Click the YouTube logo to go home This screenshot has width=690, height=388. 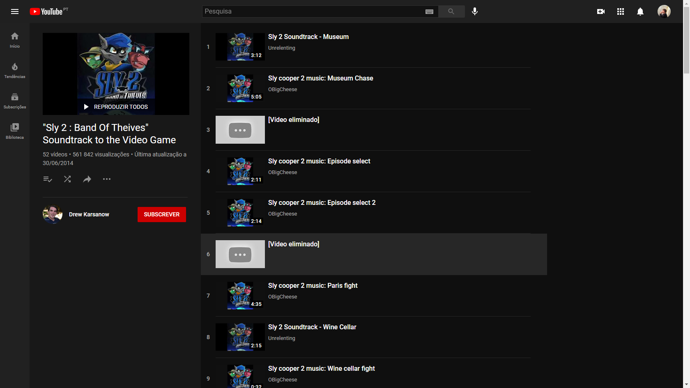pyautogui.click(x=46, y=11)
